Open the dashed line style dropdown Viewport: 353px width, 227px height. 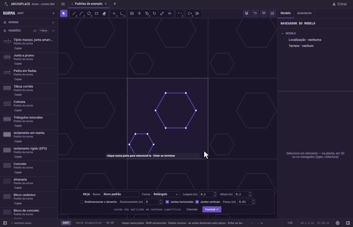pos(180,13)
